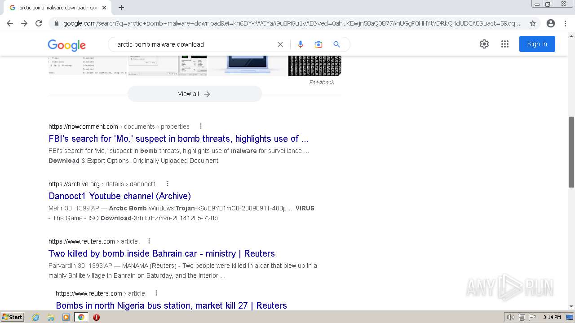575x323 pixels.
Task: Submit search with the magnifier icon
Action: pyautogui.click(x=336, y=44)
